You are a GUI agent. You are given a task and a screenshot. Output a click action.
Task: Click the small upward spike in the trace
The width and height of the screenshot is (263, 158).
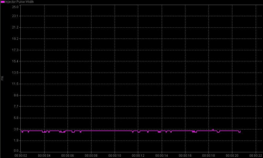point(213,130)
